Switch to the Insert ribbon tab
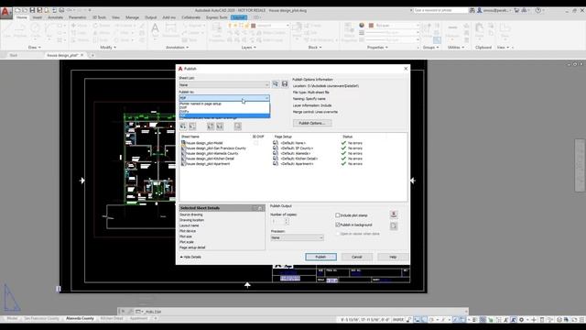The width and height of the screenshot is (586, 330). pos(37,17)
